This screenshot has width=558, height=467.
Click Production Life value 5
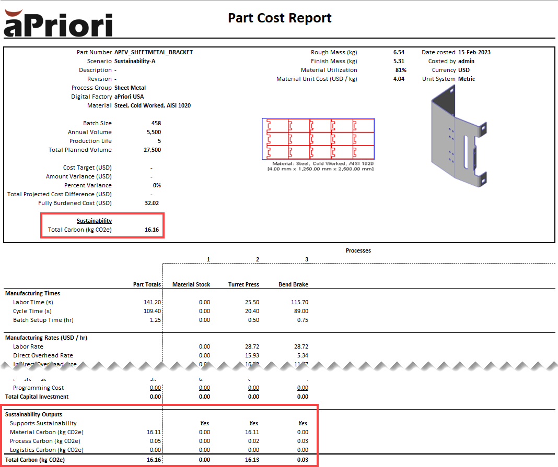pos(159,141)
